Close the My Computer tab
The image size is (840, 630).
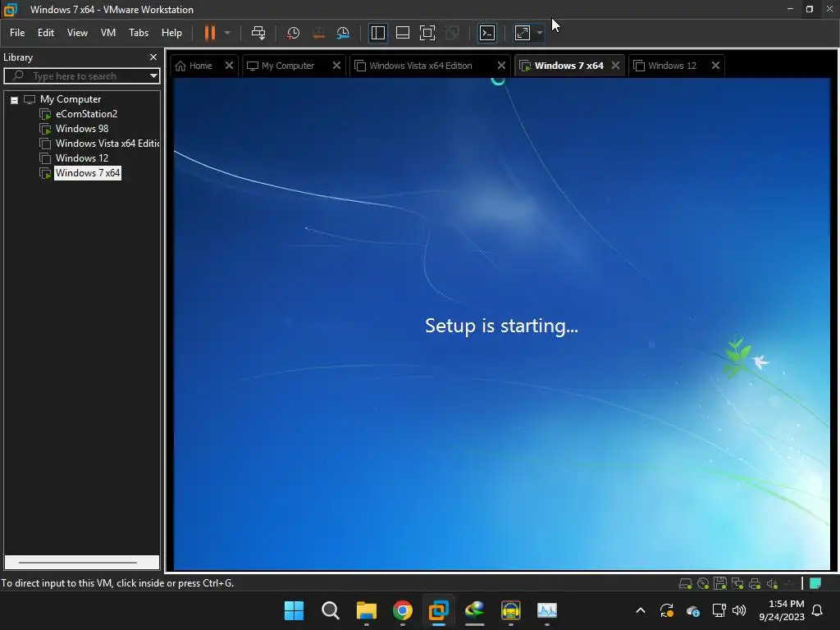336,66
